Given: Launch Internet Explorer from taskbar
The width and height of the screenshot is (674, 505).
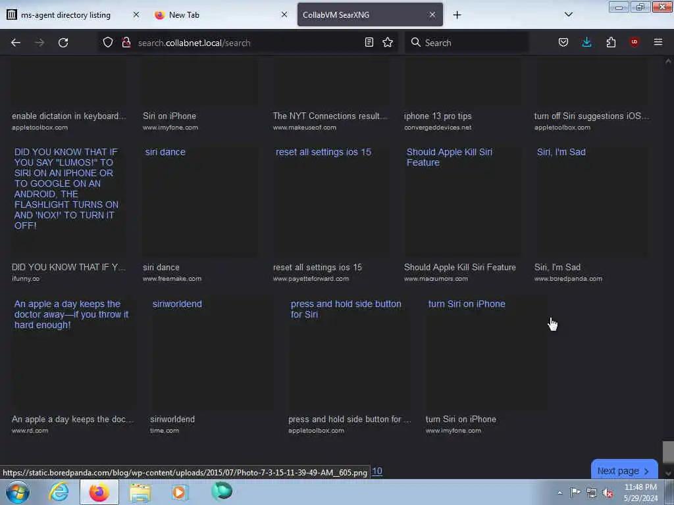Looking at the screenshot, I should coord(59,492).
